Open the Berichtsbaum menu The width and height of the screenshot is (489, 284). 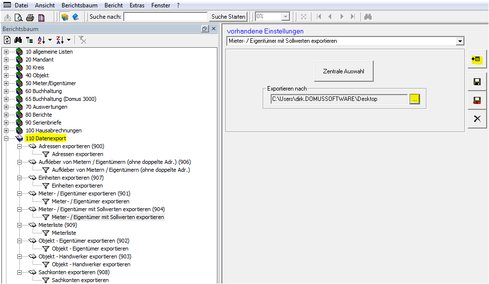click(79, 5)
